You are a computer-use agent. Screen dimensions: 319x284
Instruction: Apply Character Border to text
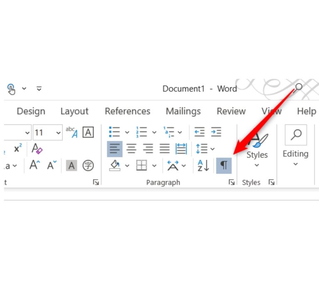pos(88,132)
